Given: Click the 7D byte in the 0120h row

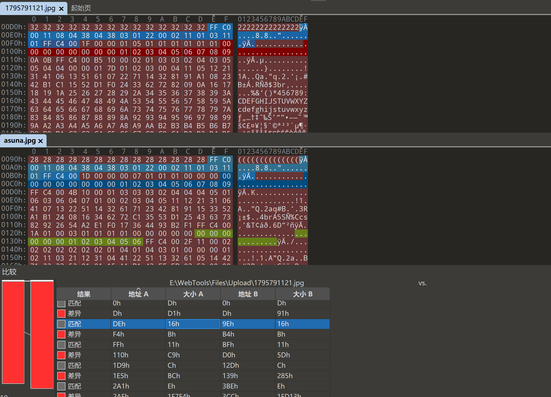Looking at the screenshot, I should (111, 68).
